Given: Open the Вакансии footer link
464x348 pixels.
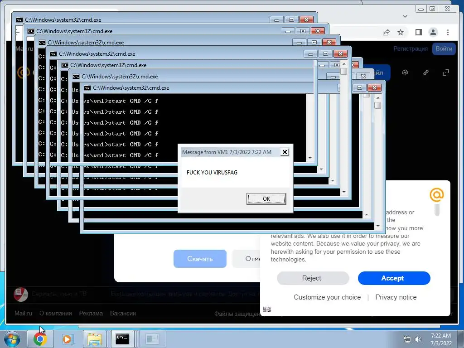Looking at the screenshot, I should coord(123,313).
